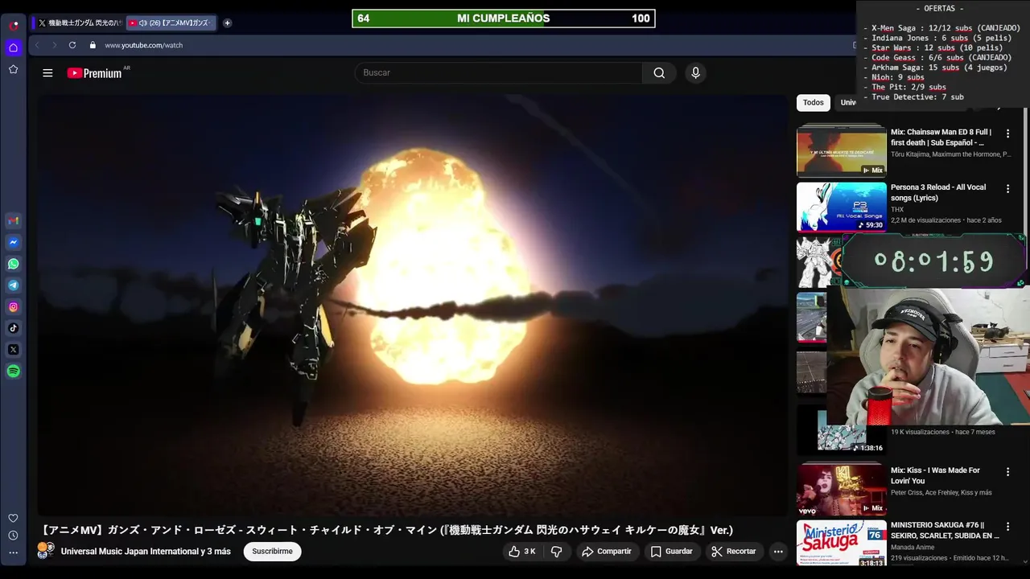This screenshot has width=1030, height=579.
Task: Open a new browser tab with plus button
Action: tap(227, 23)
